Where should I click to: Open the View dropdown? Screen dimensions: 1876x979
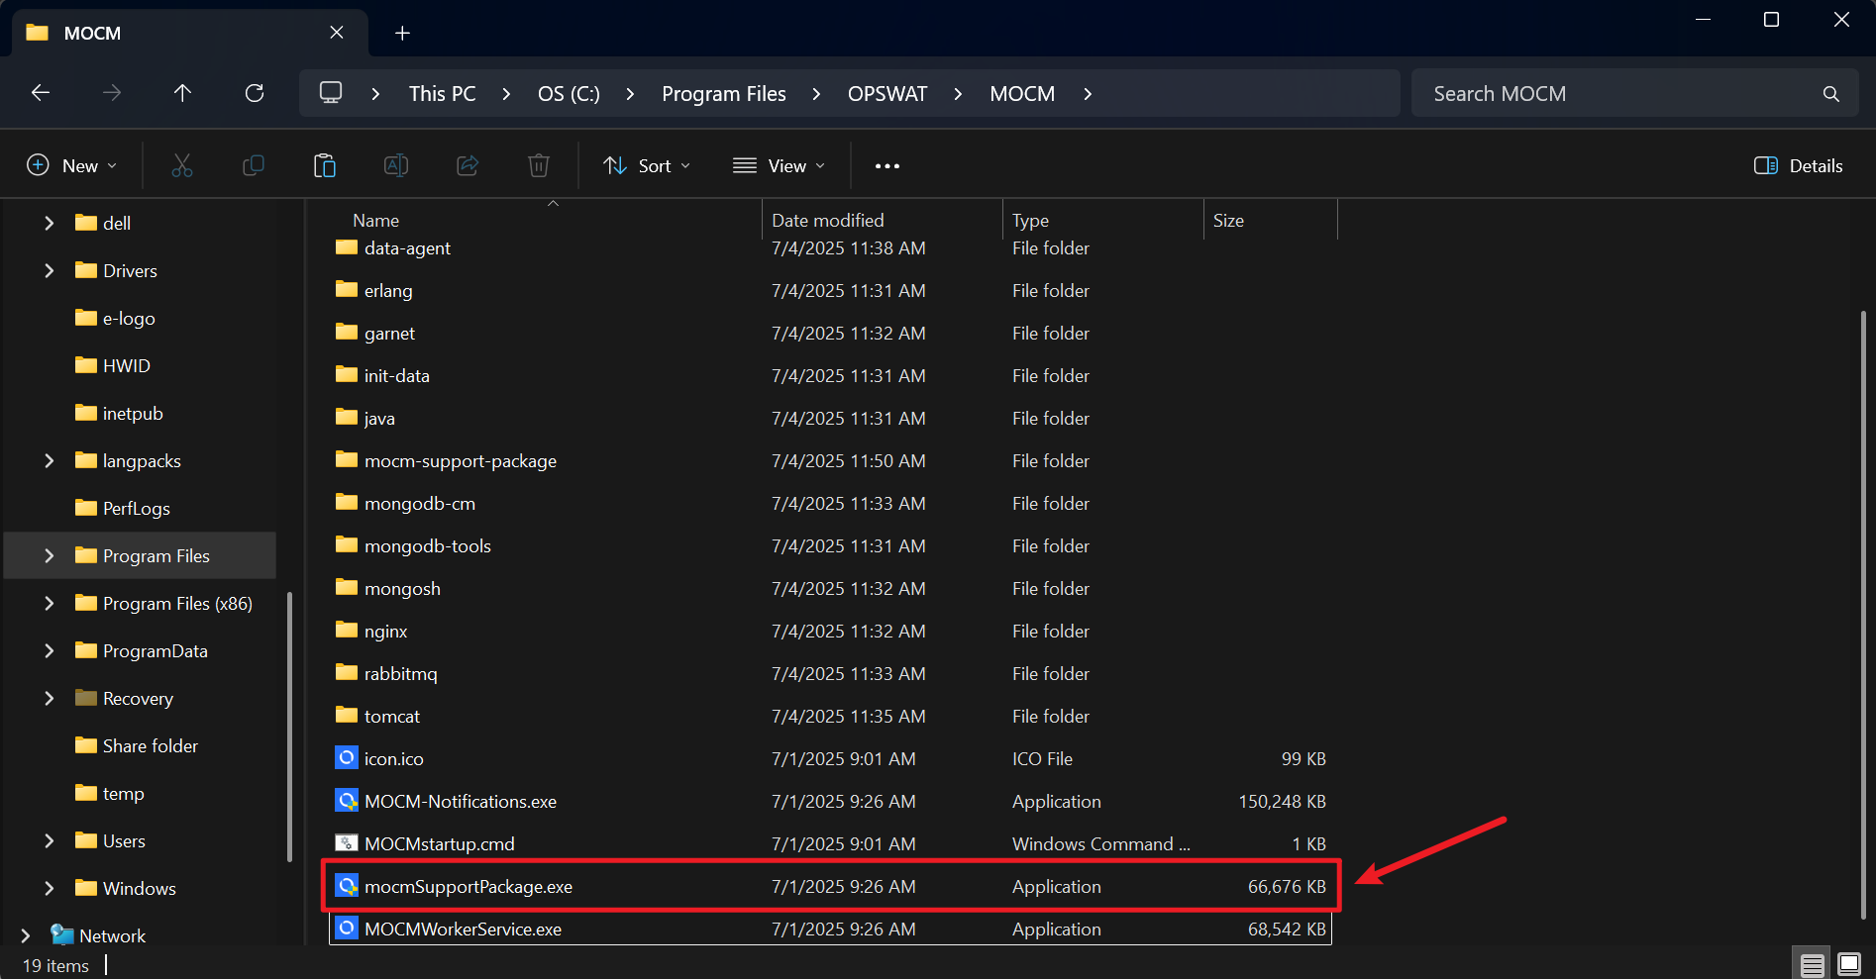[779, 165]
